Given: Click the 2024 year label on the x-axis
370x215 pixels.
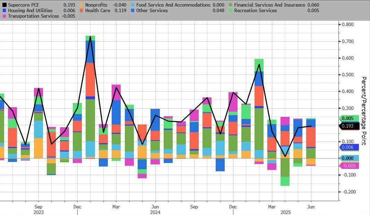Looking at the screenshot, I should 155,212.
